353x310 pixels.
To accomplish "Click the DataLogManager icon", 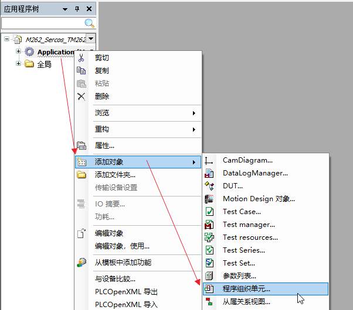I will (x=209, y=174).
